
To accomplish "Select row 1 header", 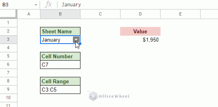I will [x=9, y=23].
